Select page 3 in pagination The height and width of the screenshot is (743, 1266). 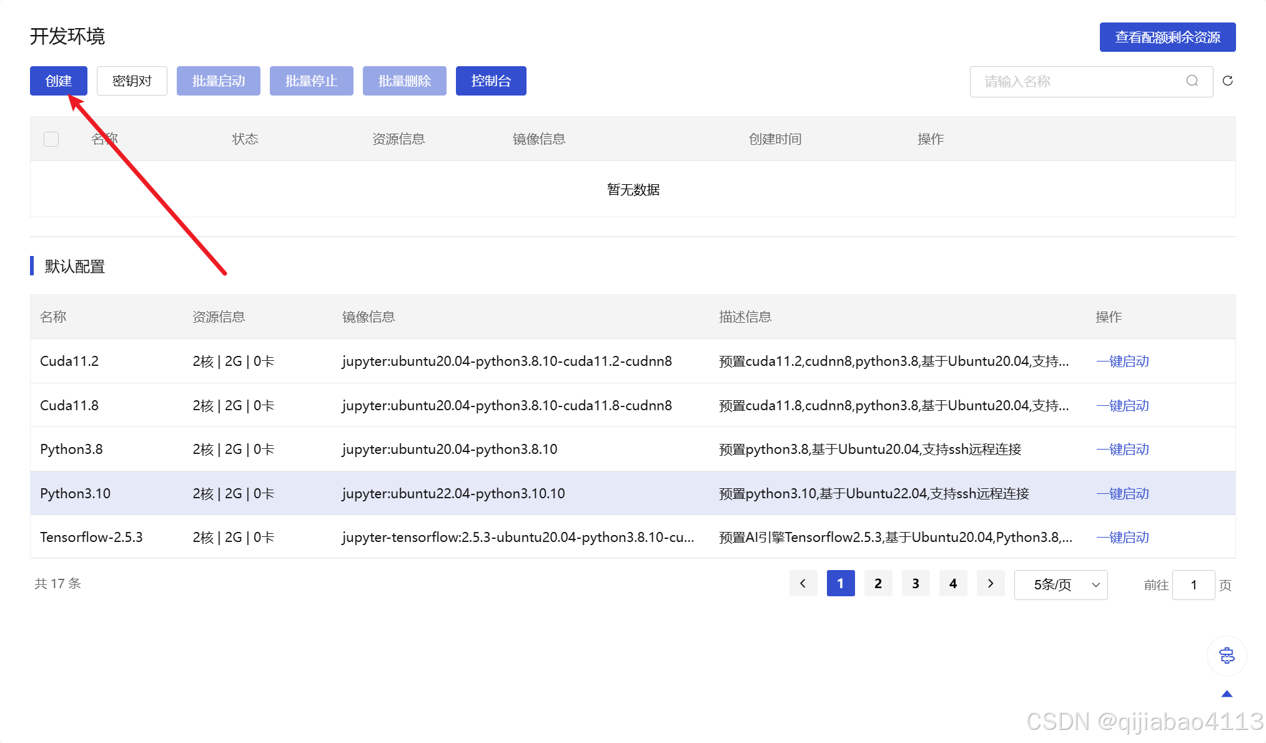[x=916, y=584]
